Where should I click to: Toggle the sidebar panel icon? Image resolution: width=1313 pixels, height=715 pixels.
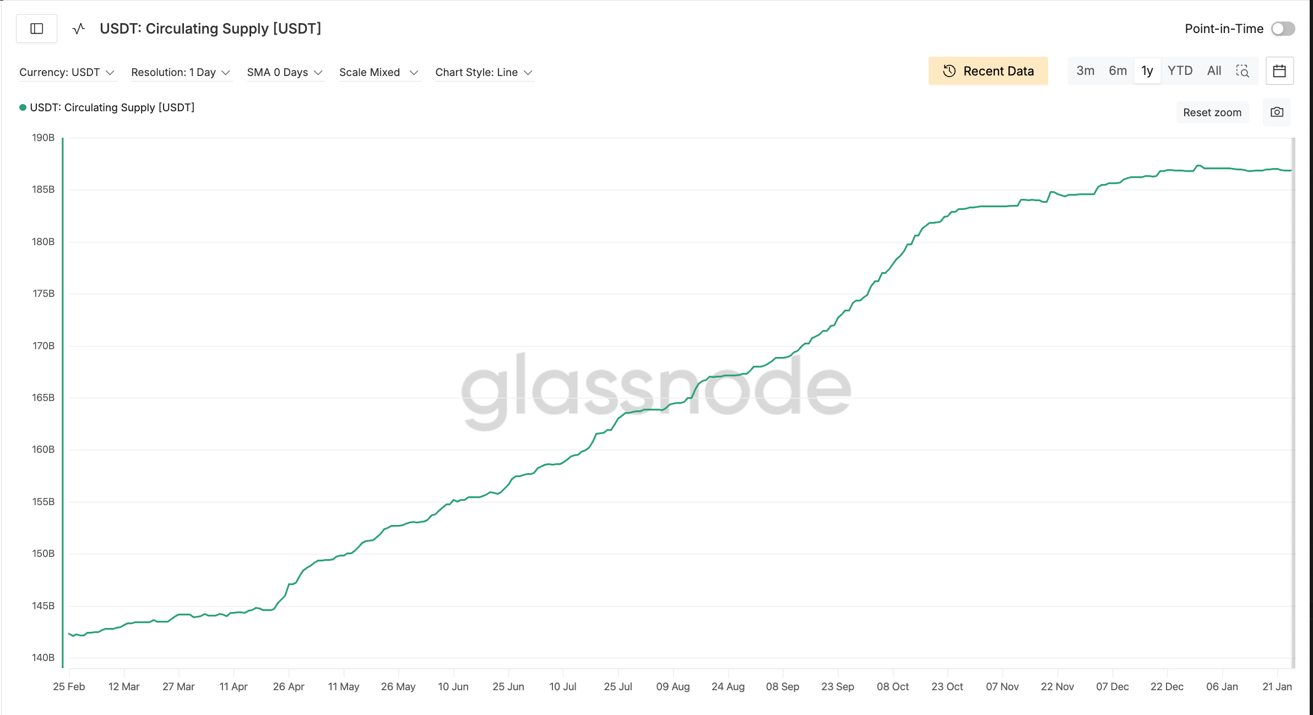coord(37,29)
